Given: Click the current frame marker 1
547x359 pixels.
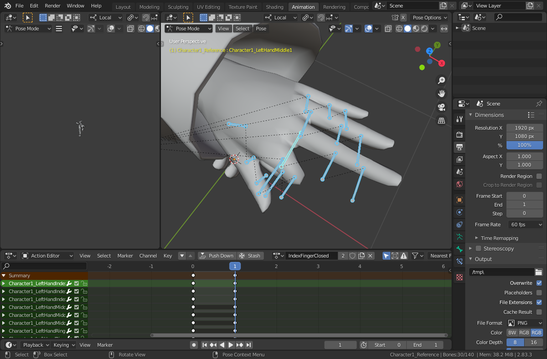Looking at the screenshot, I should coord(235,266).
